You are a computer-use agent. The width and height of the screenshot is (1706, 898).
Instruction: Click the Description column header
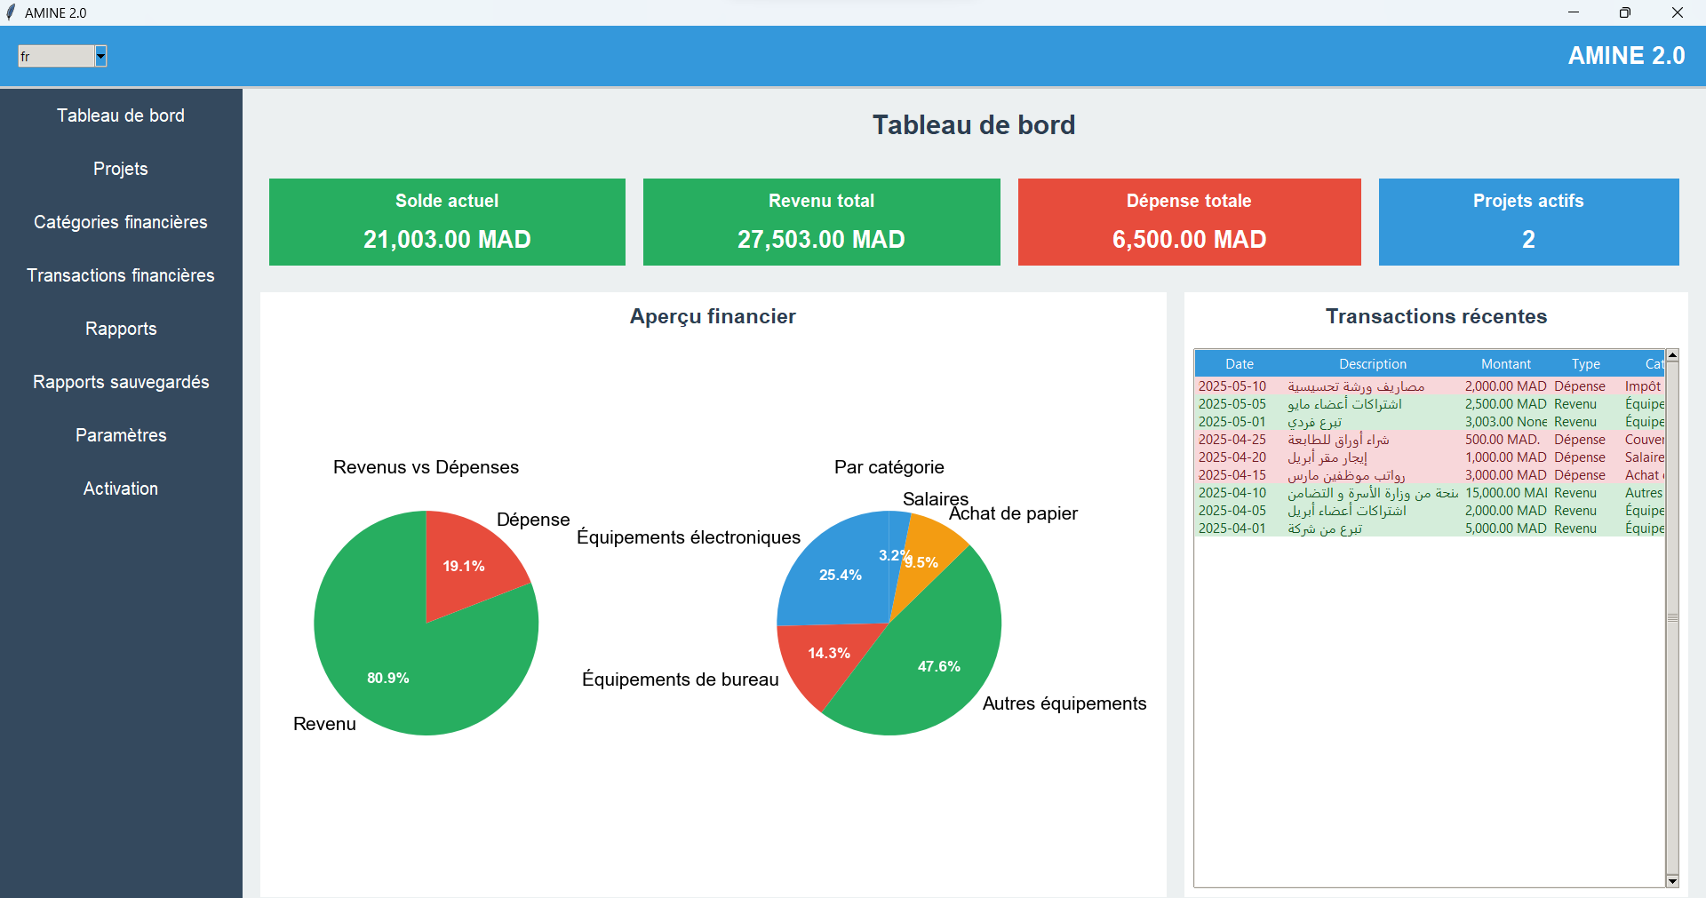[1372, 364]
